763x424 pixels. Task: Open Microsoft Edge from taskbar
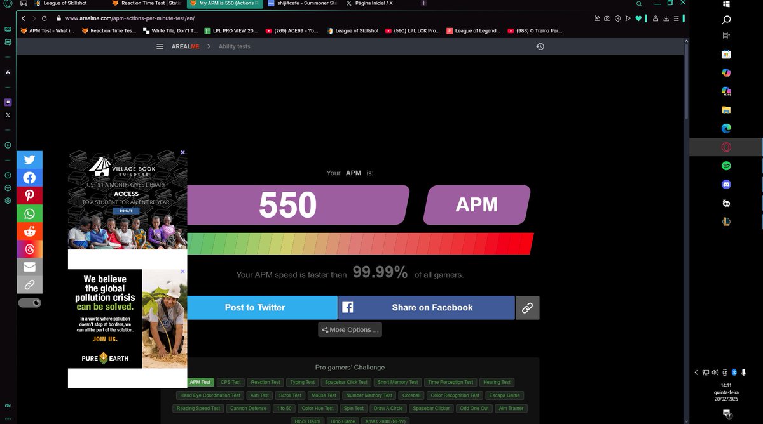(726, 128)
